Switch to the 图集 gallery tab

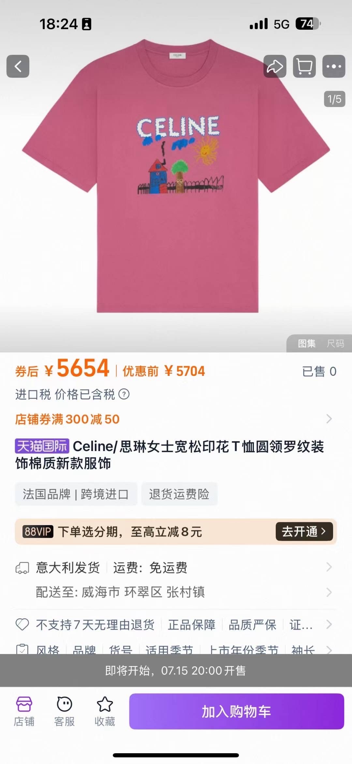[x=307, y=343]
